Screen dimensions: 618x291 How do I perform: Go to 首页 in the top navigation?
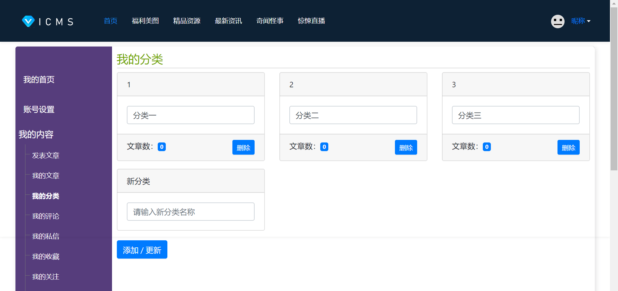[110, 21]
